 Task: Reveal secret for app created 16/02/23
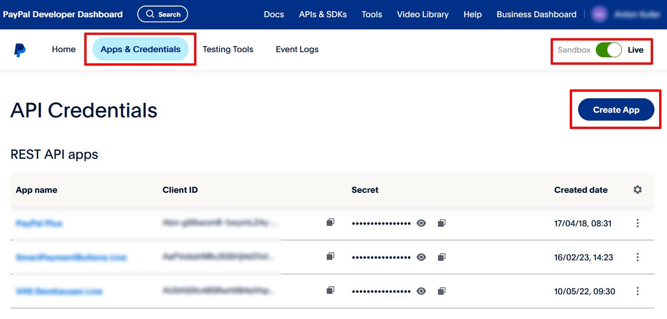421,257
